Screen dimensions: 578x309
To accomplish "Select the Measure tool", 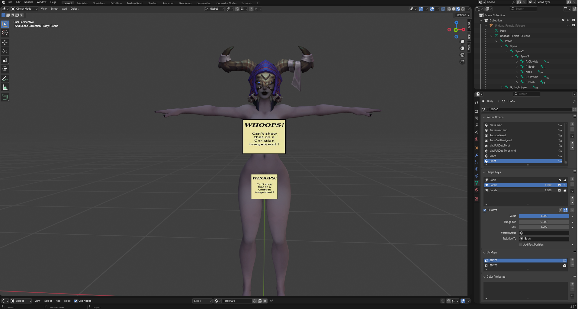I will pyautogui.click(x=5, y=87).
